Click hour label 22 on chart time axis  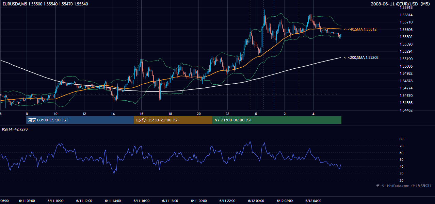tap(227, 114)
